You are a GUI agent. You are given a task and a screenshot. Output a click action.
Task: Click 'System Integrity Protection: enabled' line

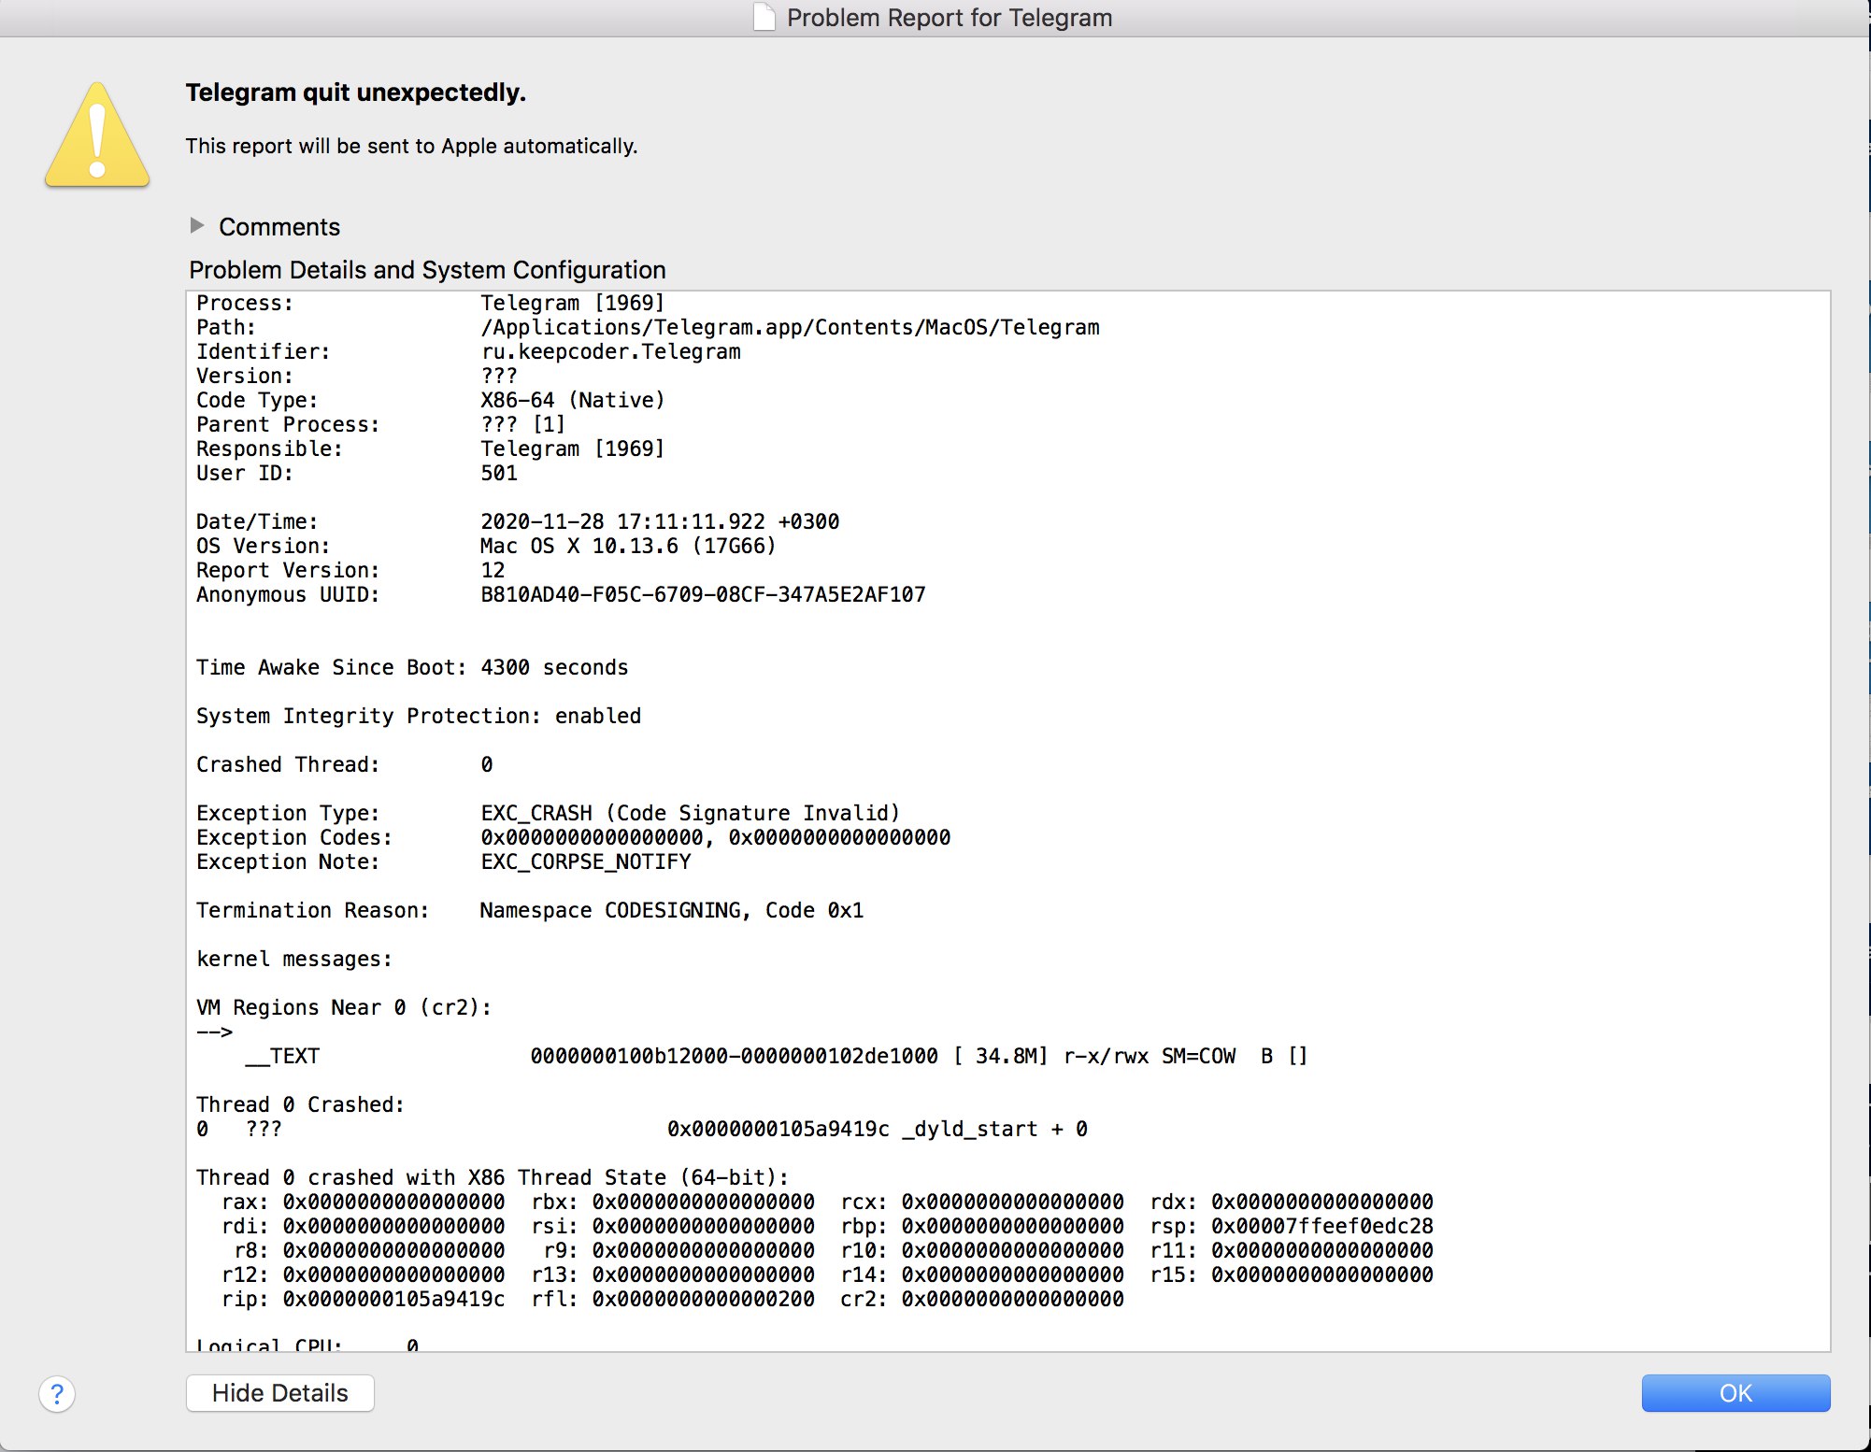click(x=419, y=716)
